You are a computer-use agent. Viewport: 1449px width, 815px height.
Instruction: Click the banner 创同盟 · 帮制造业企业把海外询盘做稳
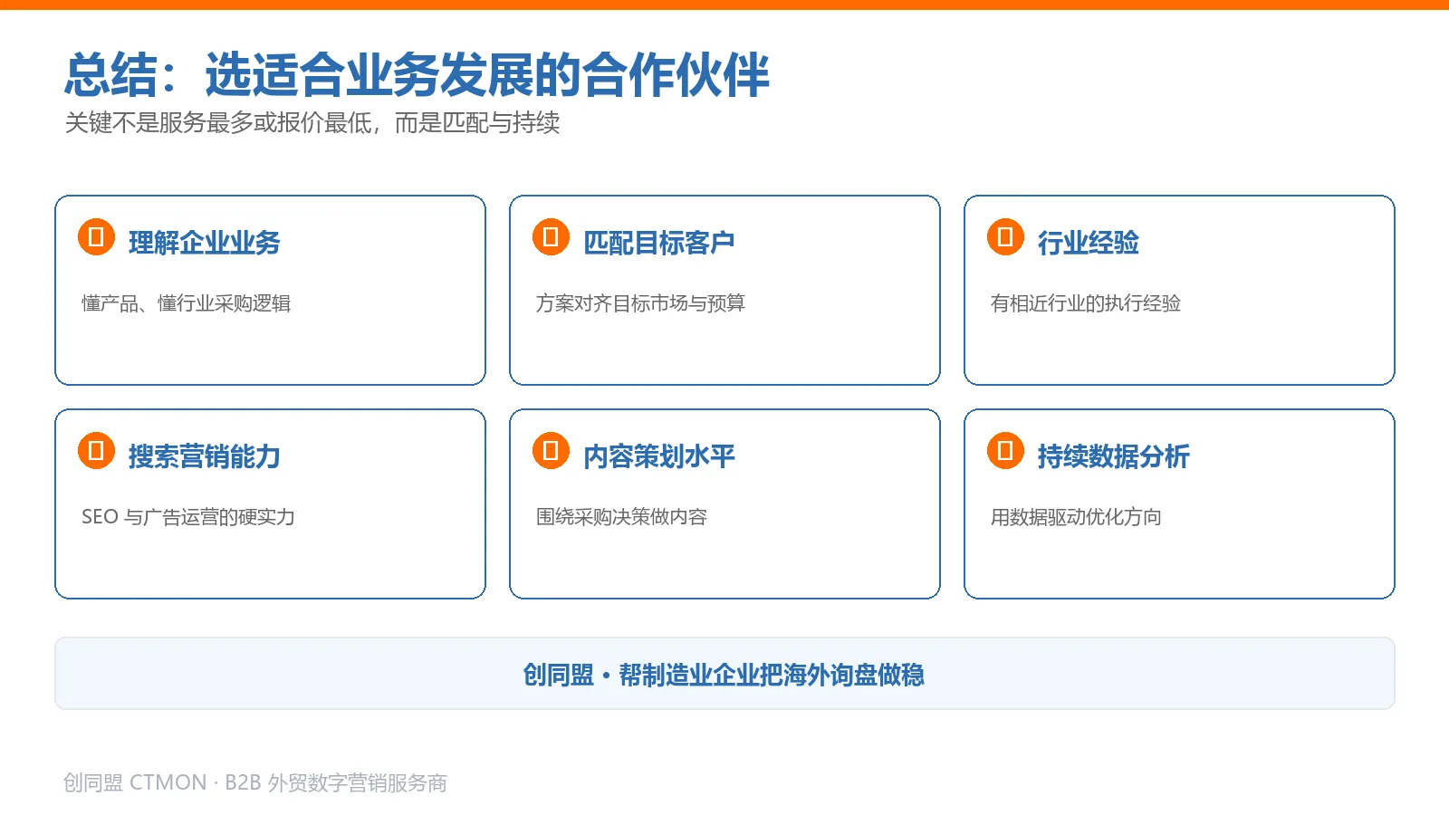pyautogui.click(x=724, y=674)
